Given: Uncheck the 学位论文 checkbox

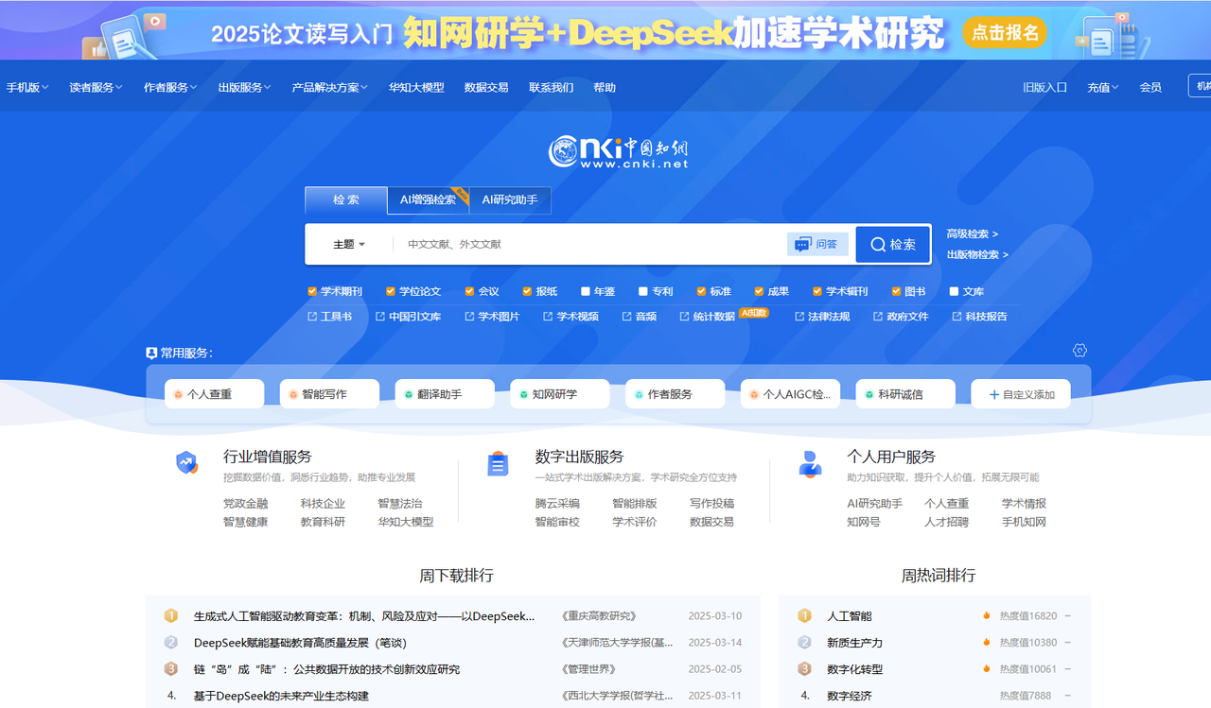Looking at the screenshot, I should coord(391,291).
